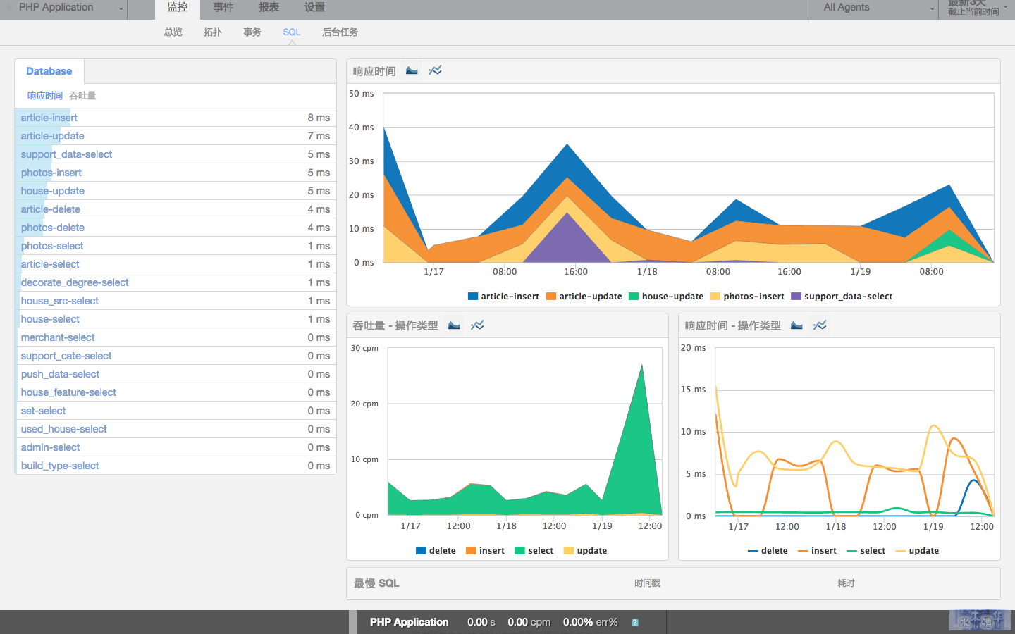Open the All Agents dropdown

point(875,8)
